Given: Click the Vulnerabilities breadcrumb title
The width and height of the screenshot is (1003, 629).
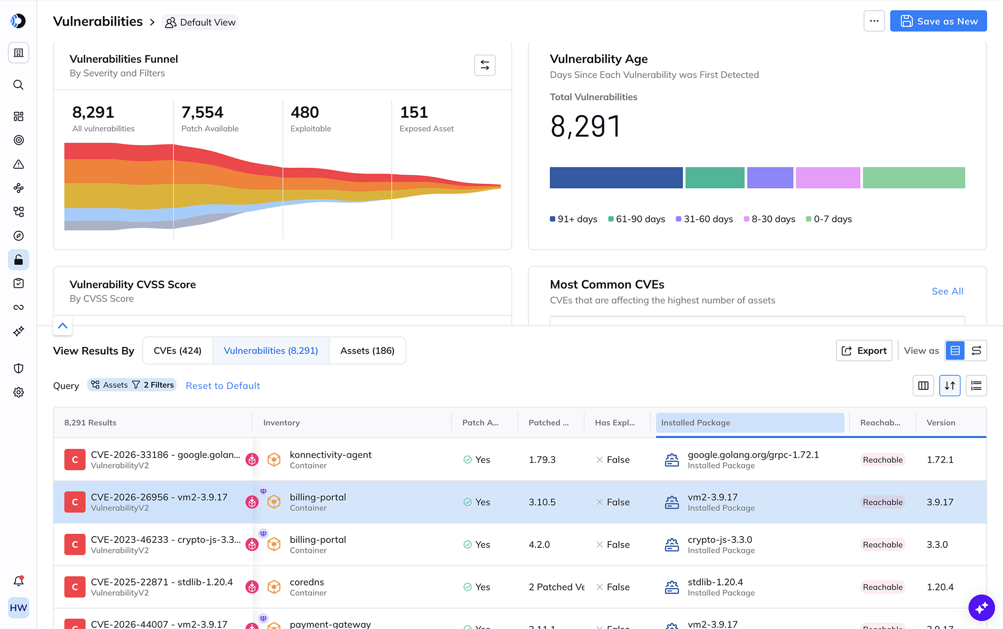Looking at the screenshot, I should [x=98, y=21].
